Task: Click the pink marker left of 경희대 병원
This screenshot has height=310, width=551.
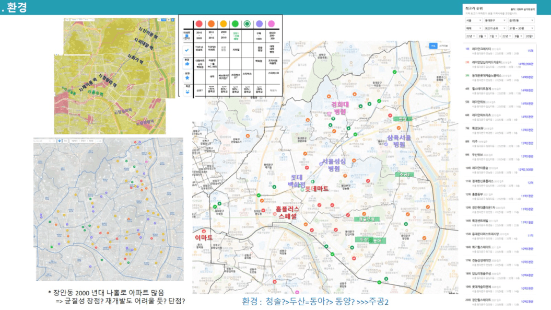Action: [330, 113]
